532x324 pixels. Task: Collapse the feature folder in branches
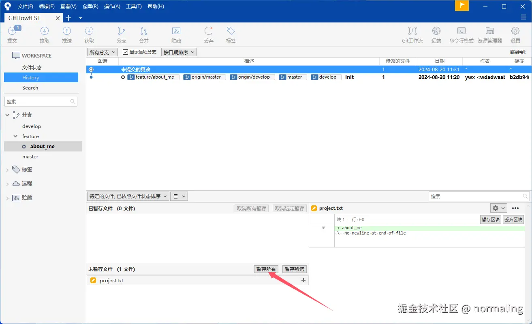point(15,136)
